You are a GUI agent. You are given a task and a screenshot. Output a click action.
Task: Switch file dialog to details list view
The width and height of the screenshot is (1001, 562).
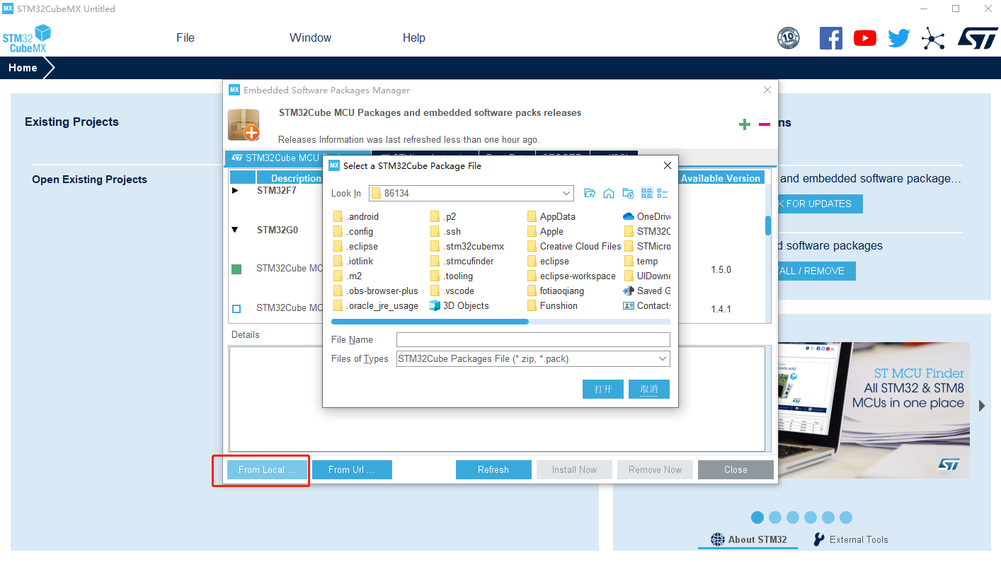coord(663,193)
